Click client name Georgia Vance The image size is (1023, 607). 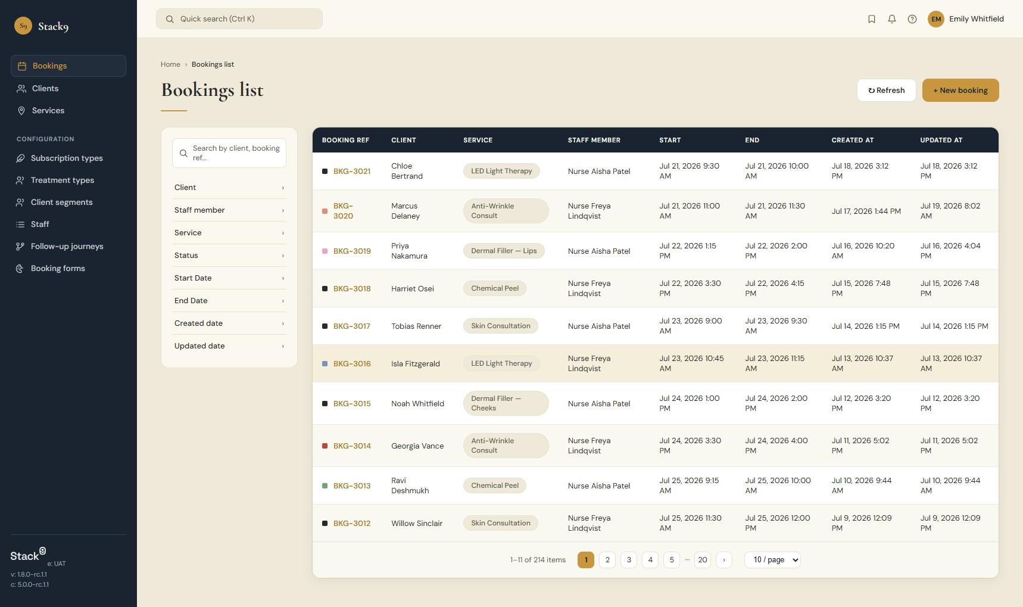tap(417, 446)
